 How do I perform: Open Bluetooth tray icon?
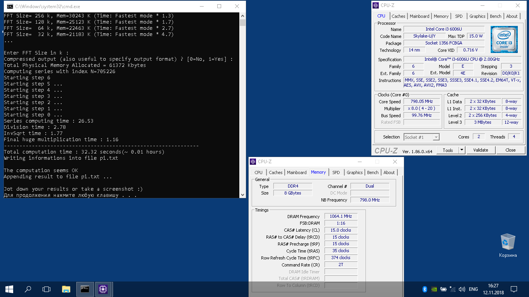point(424,289)
